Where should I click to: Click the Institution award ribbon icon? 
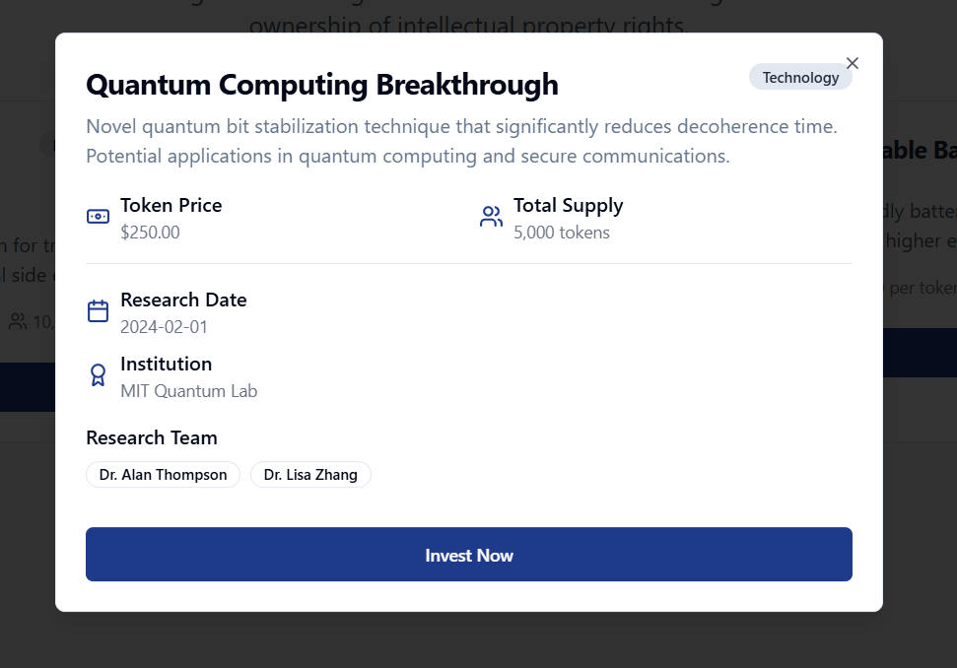click(98, 375)
